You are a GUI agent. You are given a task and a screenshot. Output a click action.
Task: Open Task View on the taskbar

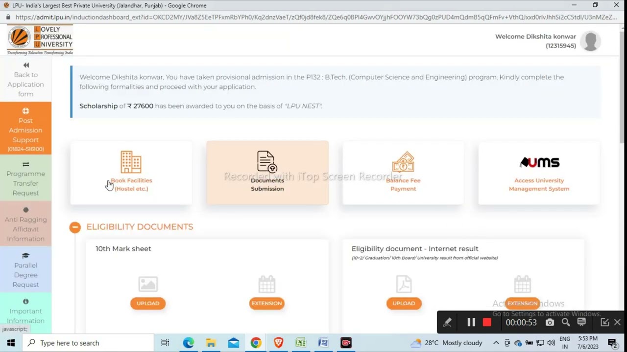165,343
